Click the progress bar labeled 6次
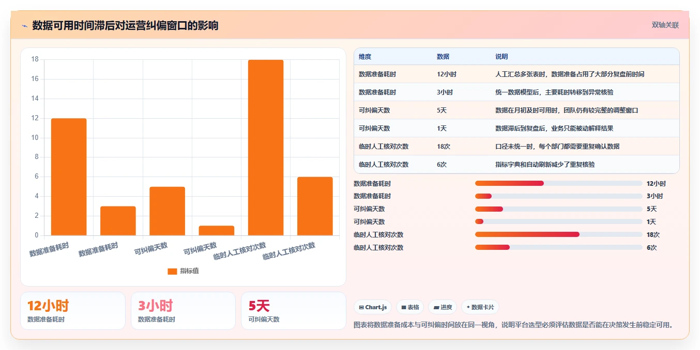 pos(558,247)
